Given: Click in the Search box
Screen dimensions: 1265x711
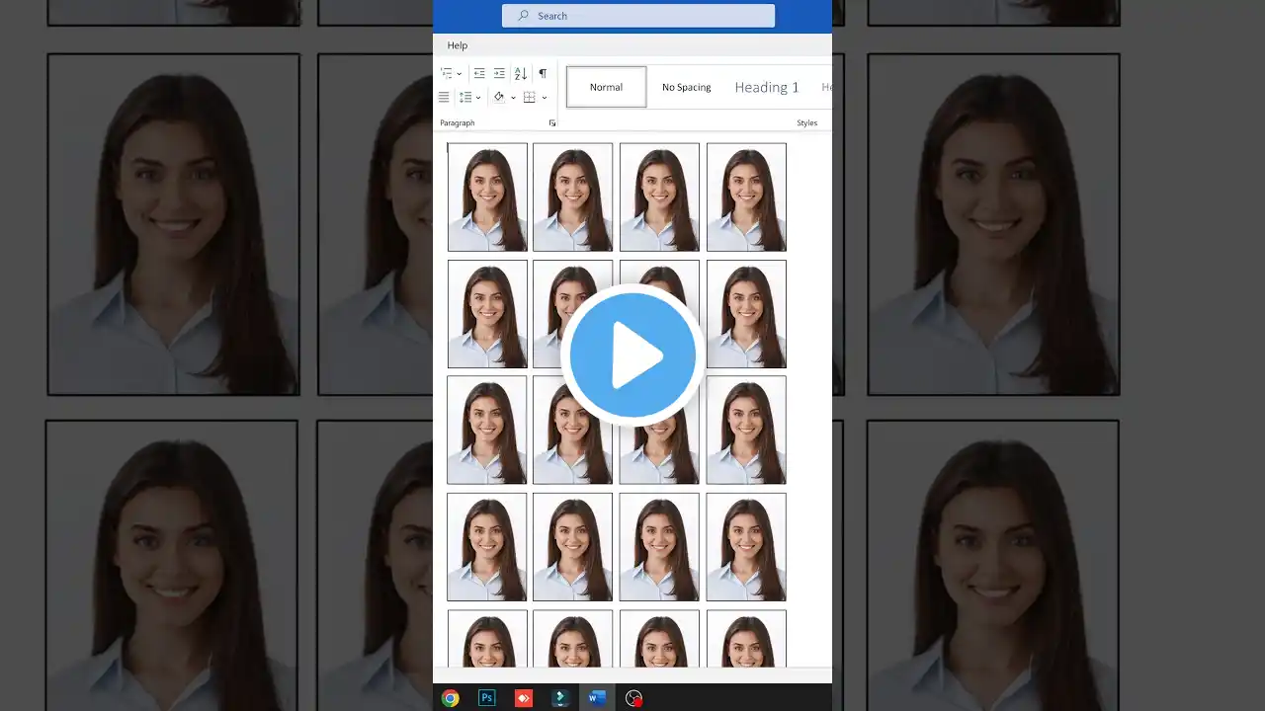Looking at the screenshot, I should (x=638, y=16).
